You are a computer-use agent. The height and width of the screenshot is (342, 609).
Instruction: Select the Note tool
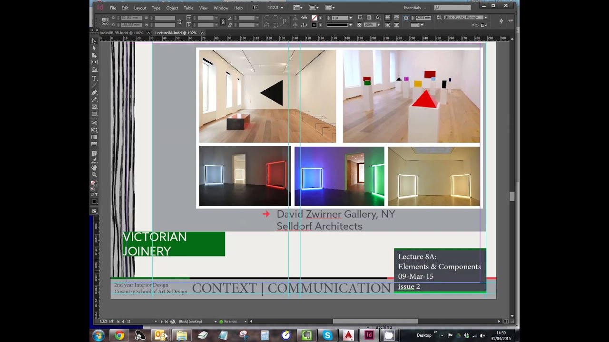pyautogui.click(x=94, y=153)
